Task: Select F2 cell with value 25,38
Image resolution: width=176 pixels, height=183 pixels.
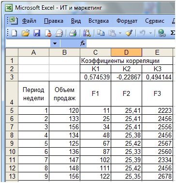Action: click(x=126, y=135)
